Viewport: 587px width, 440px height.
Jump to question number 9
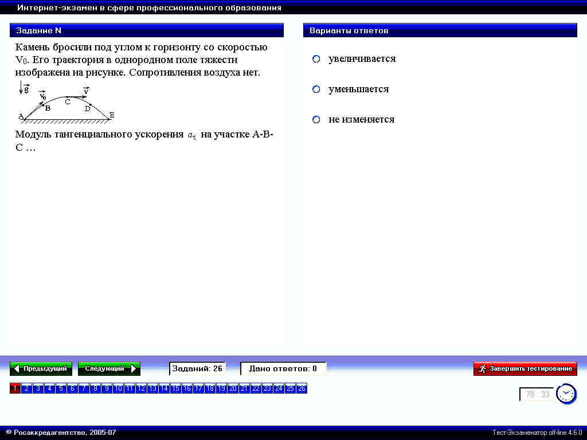pyautogui.click(x=107, y=388)
